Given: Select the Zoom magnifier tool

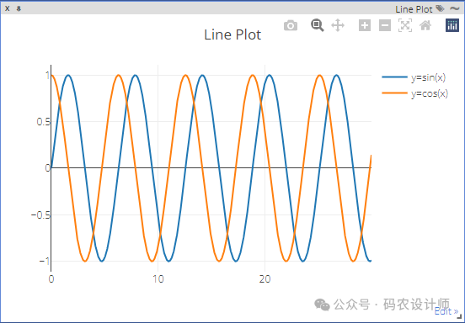Looking at the screenshot, I should pos(317,25).
